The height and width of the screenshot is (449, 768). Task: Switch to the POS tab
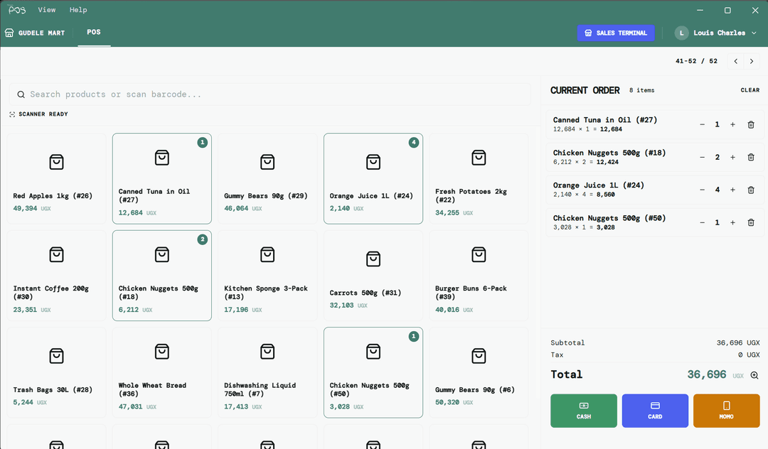pyautogui.click(x=94, y=32)
